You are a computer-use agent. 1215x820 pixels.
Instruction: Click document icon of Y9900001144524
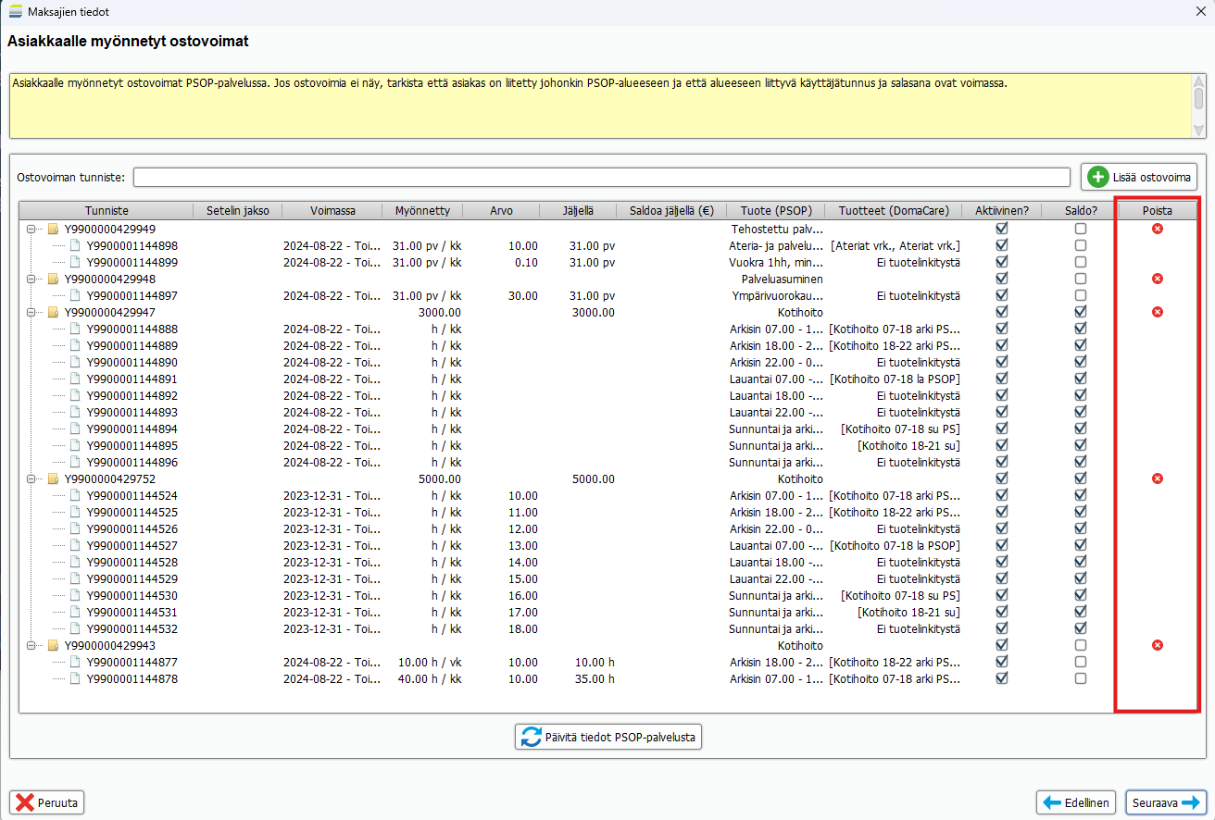coord(76,496)
